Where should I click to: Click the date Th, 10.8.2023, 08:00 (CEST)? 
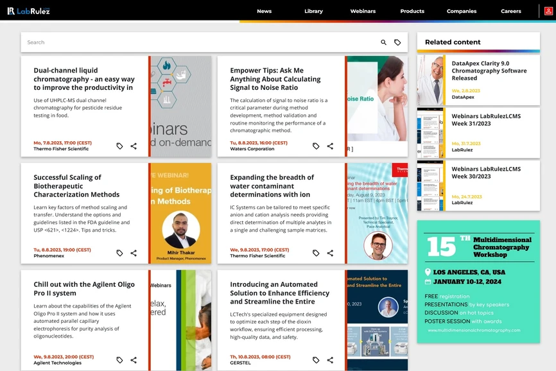point(260,357)
